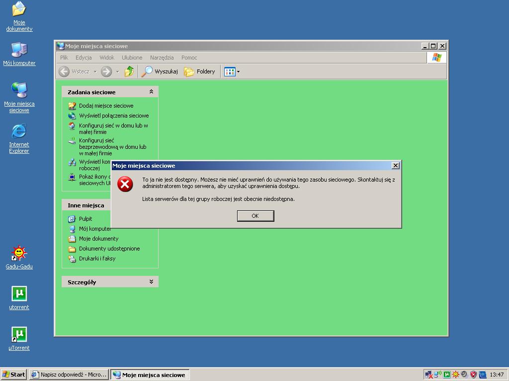Click the taskbar clock showing 13:47
509x381 pixels.
(497, 375)
